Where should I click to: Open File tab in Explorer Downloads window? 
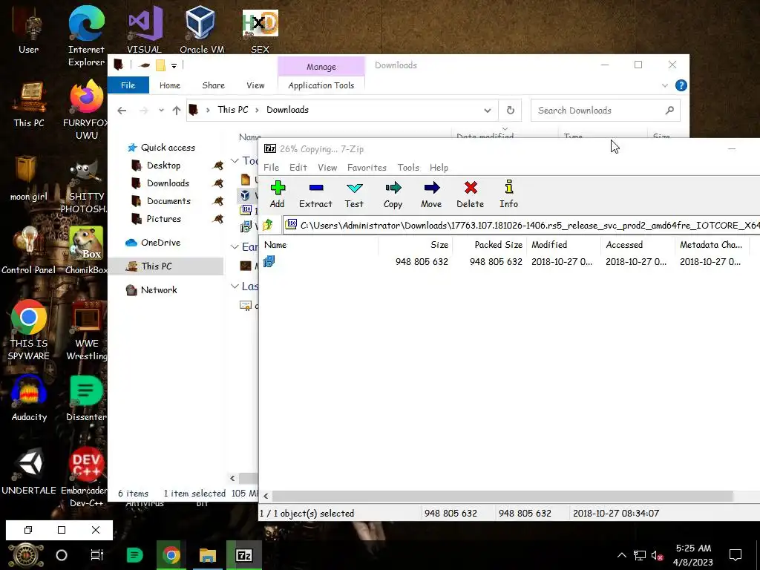point(128,85)
